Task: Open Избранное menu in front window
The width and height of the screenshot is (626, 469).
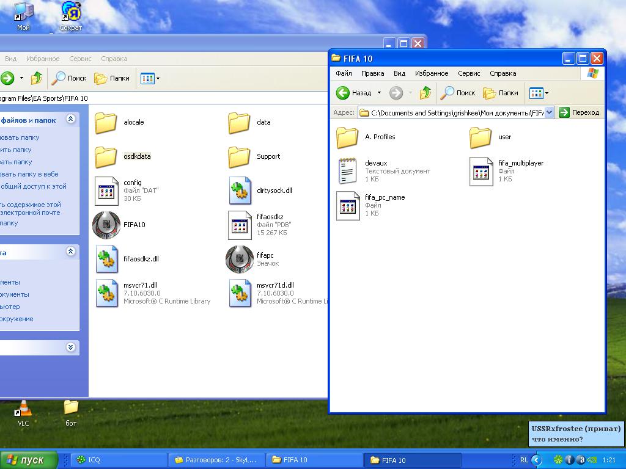Action: coord(432,73)
